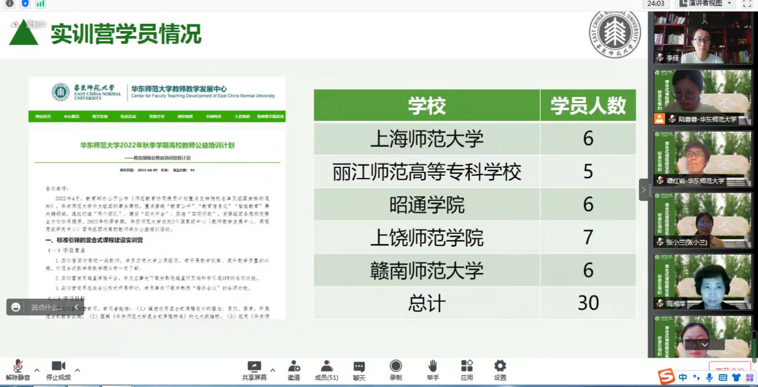Open the 成员(51) members list
Image resolution: width=758 pixels, height=387 pixels.
(x=326, y=370)
